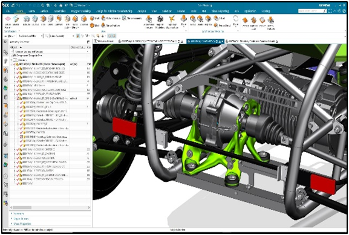
Task: Collapse the top-level assembly node
Action: 11,64
